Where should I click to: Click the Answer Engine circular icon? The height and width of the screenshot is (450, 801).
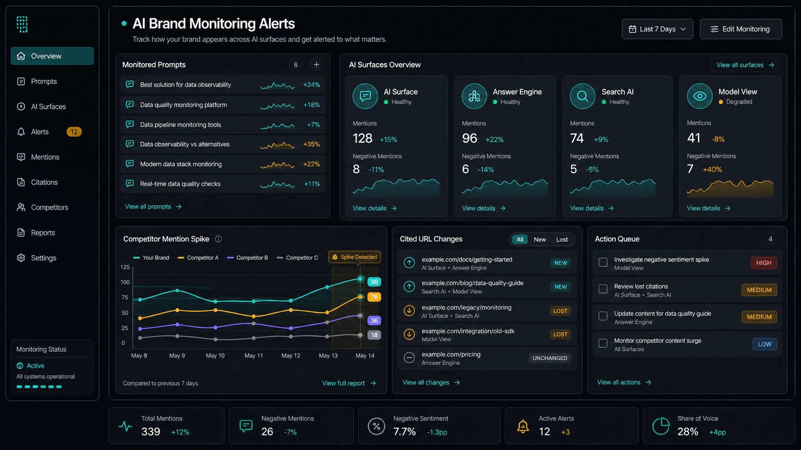[474, 96]
